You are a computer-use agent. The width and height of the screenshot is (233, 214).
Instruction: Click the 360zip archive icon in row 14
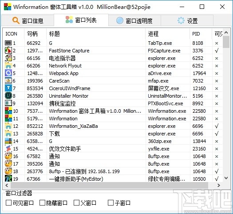tap(8, 141)
